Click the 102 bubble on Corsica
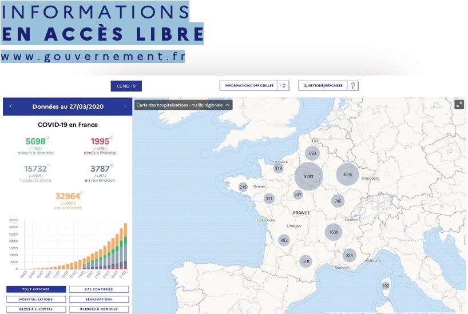 [x=386, y=285]
